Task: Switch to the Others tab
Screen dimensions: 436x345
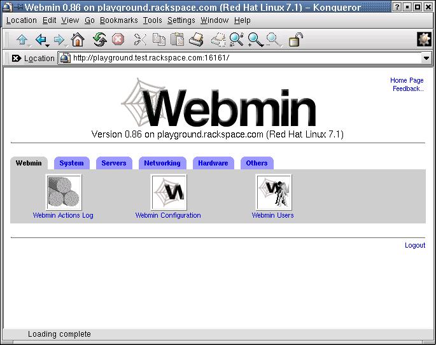Action: (x=257, y=163)
